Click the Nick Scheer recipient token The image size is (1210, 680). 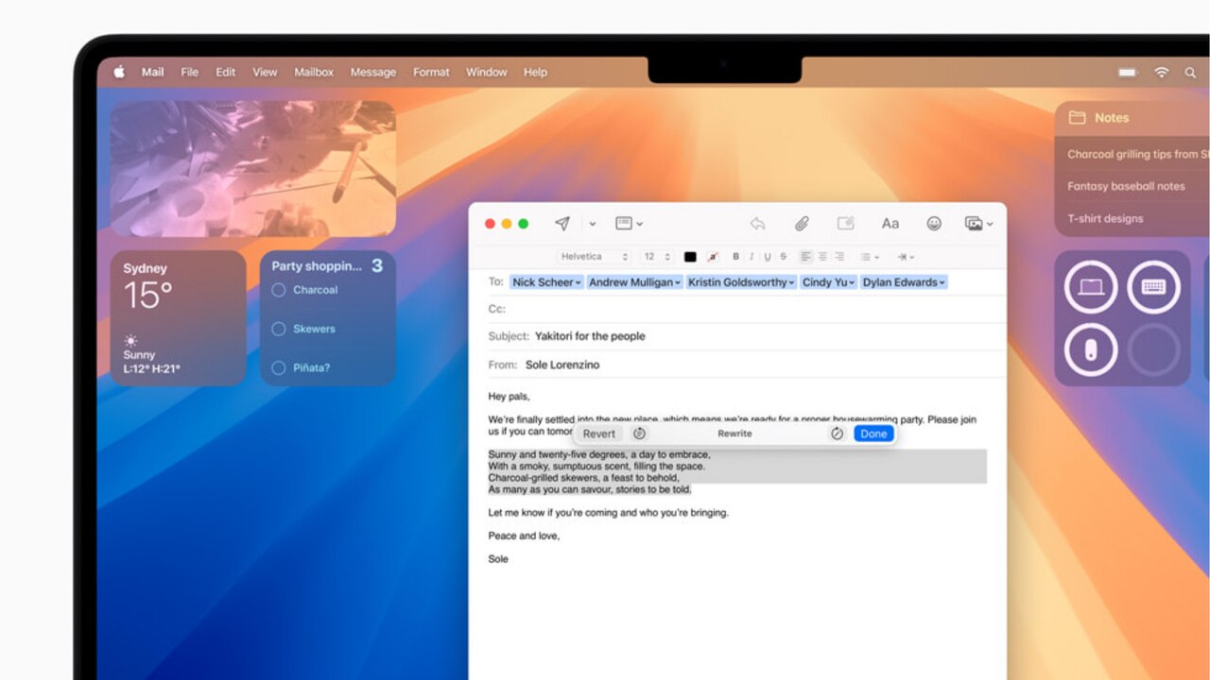point(546,282)
